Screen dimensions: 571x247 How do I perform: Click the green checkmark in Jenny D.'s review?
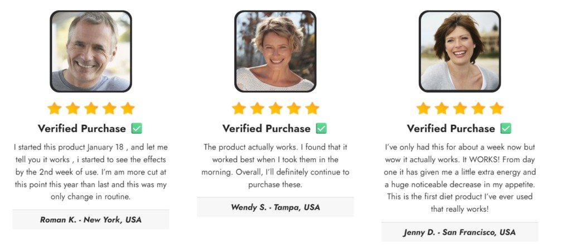506,129
